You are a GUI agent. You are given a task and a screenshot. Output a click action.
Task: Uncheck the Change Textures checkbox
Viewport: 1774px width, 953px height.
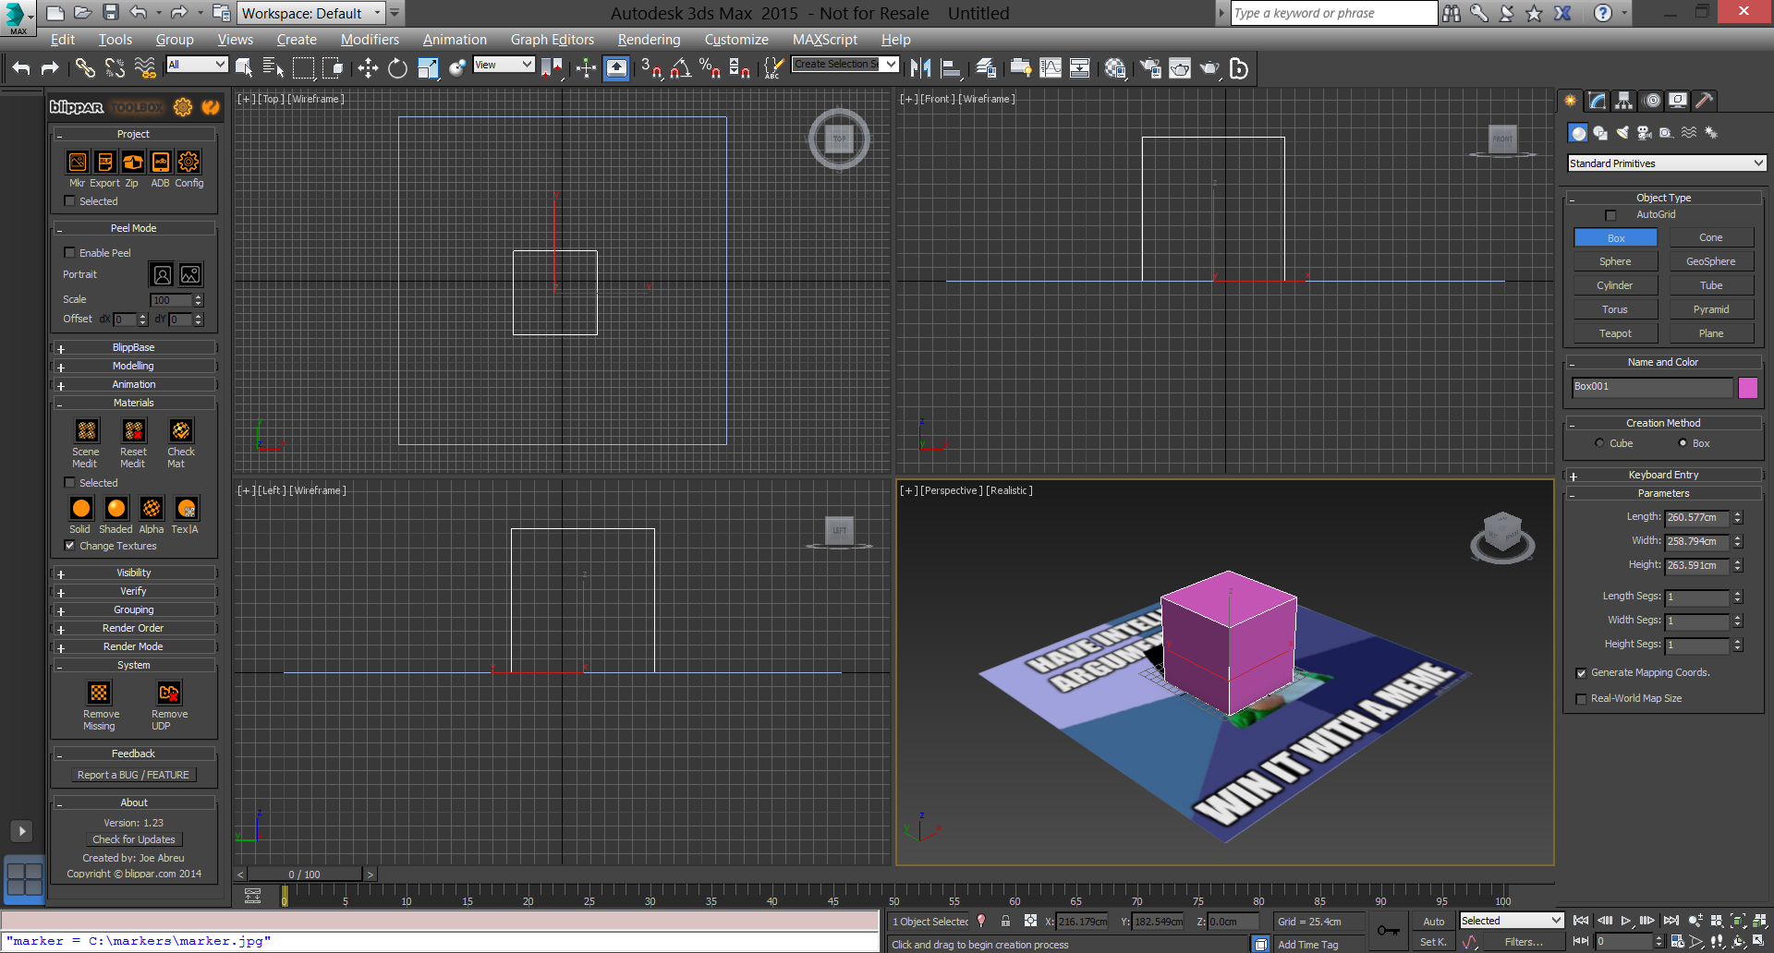[x=69, y=545]
